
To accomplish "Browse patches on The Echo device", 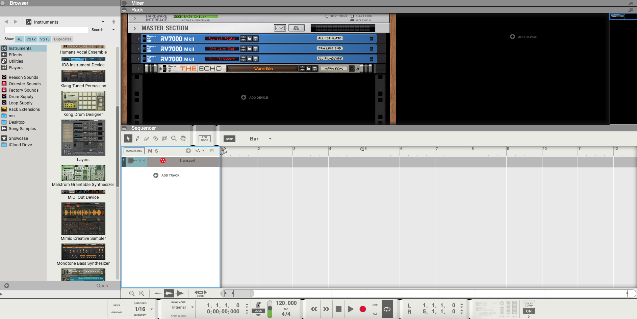I will click(308, 69).
